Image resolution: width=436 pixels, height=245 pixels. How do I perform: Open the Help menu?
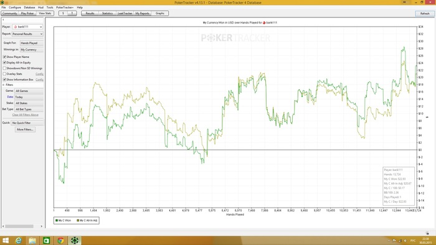(80, 7)
